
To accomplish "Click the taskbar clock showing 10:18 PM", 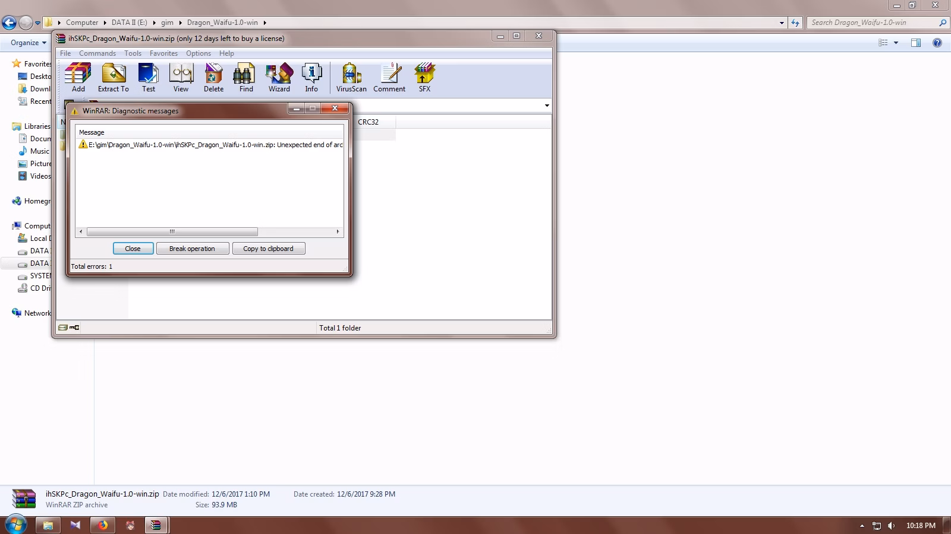I will pos(921,526).
